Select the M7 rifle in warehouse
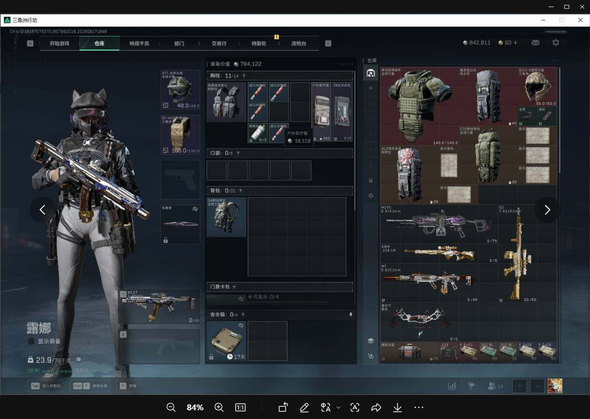 [430, 282]
